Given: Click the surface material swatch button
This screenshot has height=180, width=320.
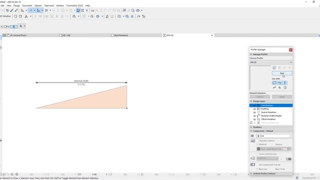Looking at the screenshot, I should 274,149.
